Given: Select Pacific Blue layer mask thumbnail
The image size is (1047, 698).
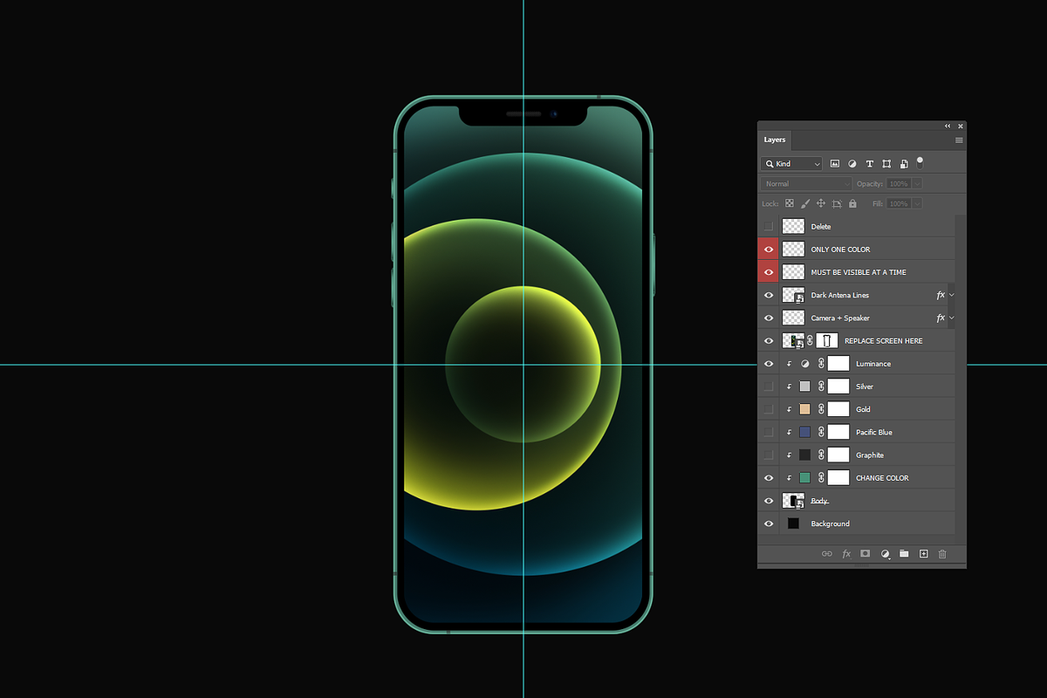Looking at the screenshot, I should (x=838, y=432).
